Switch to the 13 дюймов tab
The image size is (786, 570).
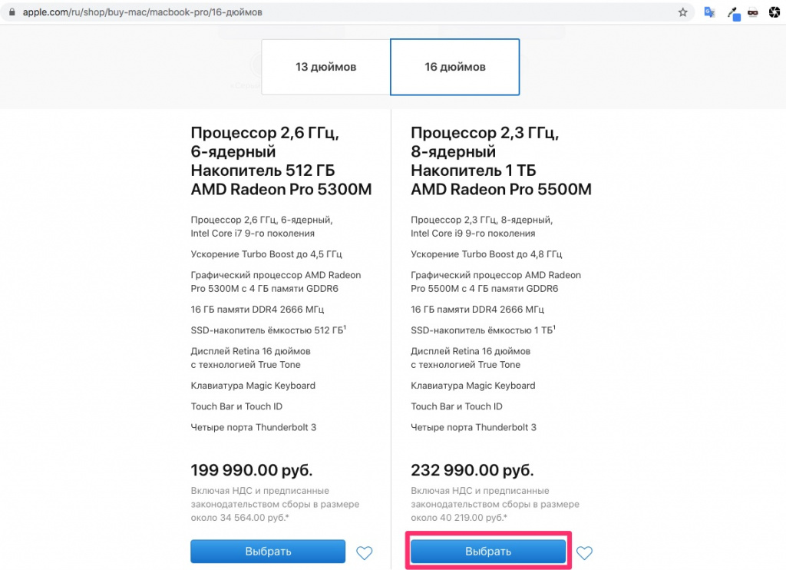tap(325, 67)
